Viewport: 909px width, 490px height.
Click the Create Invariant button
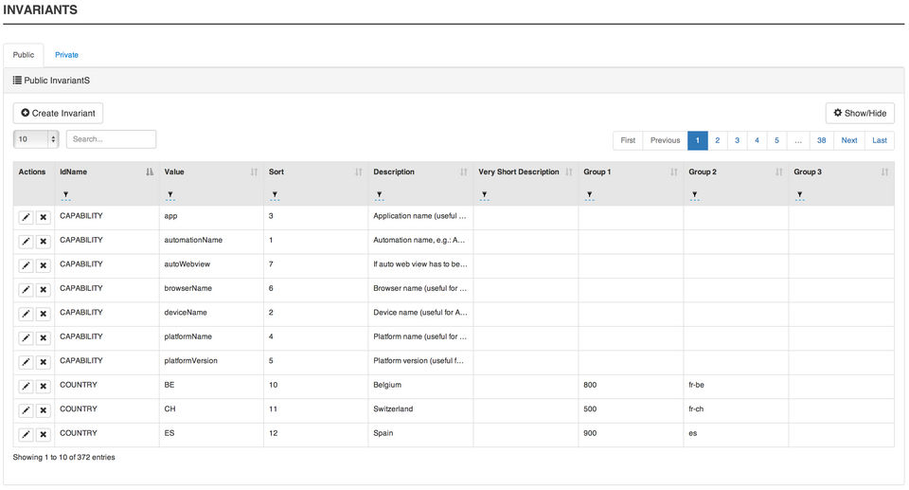coord(58,113)
